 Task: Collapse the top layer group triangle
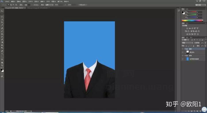[x=185, y=49]
